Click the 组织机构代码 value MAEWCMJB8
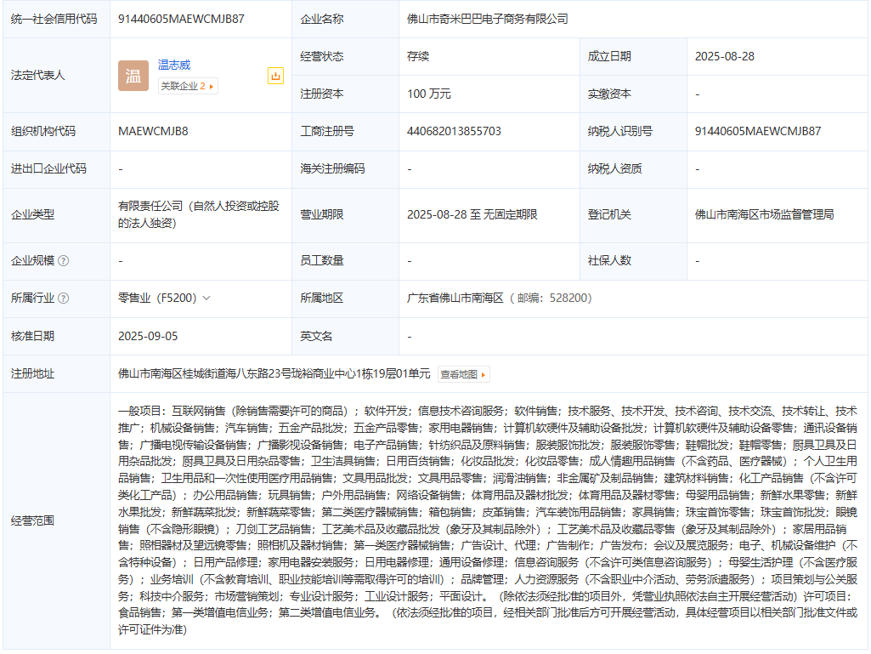 [153, 131]
